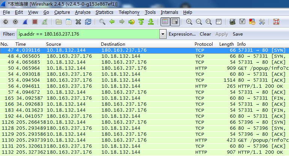Select packet 1126 SYN row

[145, 122]
